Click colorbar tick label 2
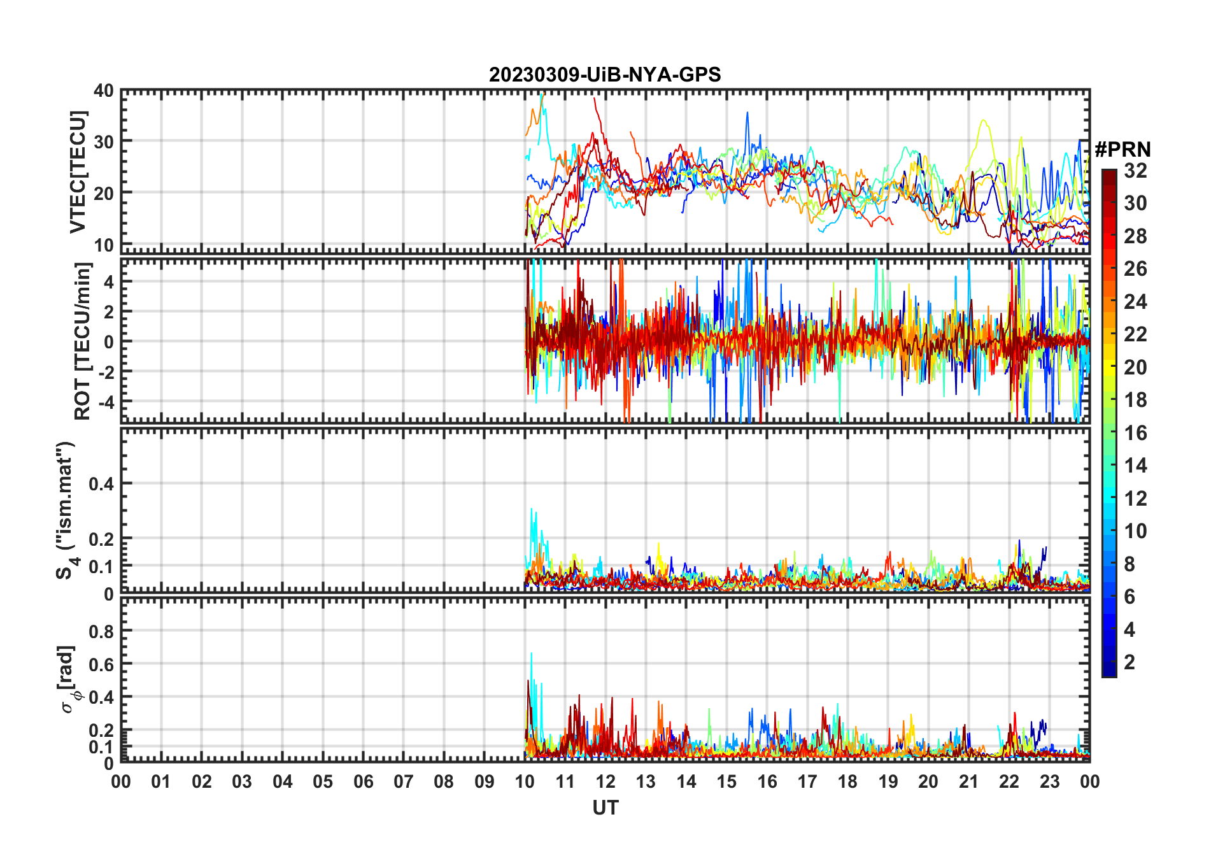This screenshot has width=1211, height=847. [1130, 662]
